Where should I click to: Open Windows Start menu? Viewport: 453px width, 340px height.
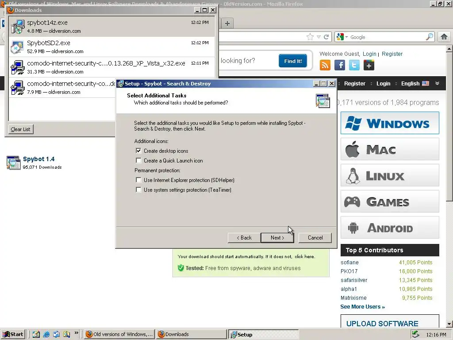tap(13, 334)
